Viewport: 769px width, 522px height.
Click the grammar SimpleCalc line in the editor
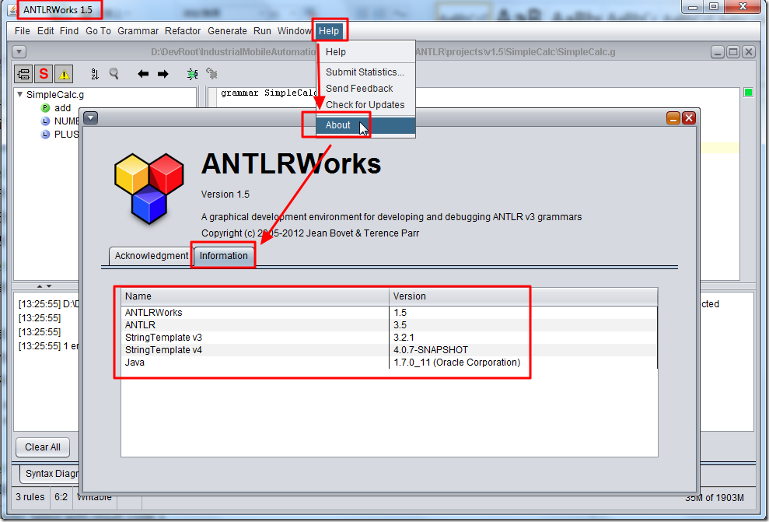point(269,93)
